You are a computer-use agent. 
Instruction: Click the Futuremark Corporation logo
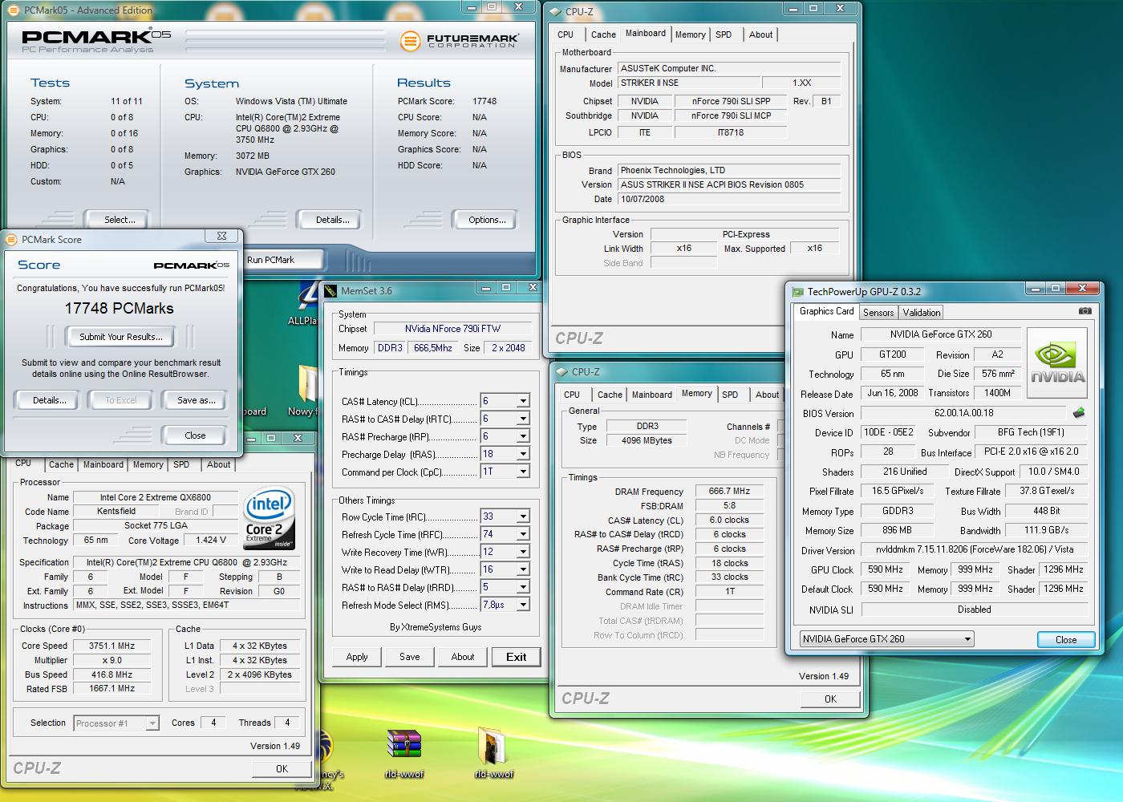pos(460,41)
